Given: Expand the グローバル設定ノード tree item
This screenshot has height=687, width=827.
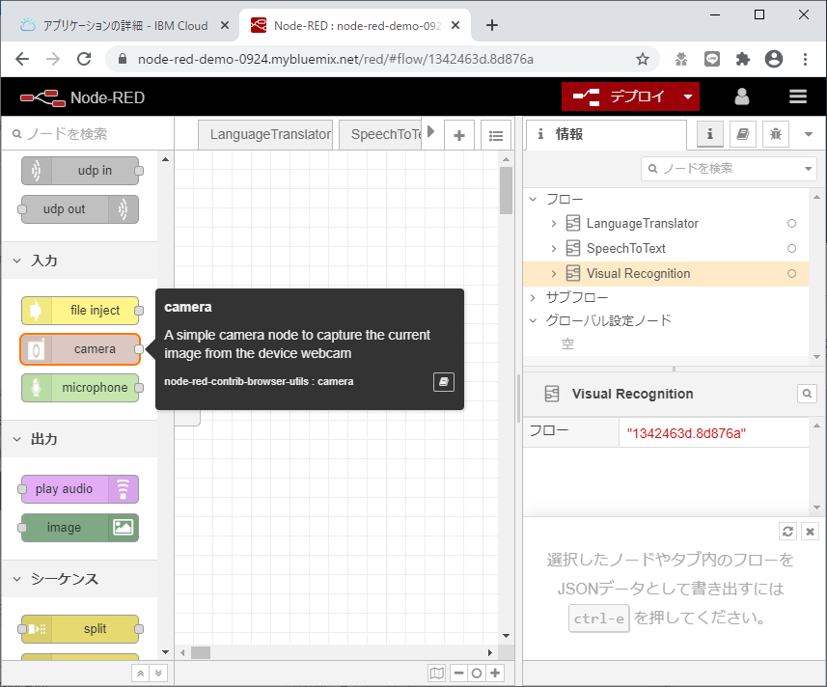Looking at the screenshot, I should (533, 321).
